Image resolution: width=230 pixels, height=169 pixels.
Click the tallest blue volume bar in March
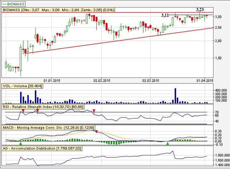(175, 96)
